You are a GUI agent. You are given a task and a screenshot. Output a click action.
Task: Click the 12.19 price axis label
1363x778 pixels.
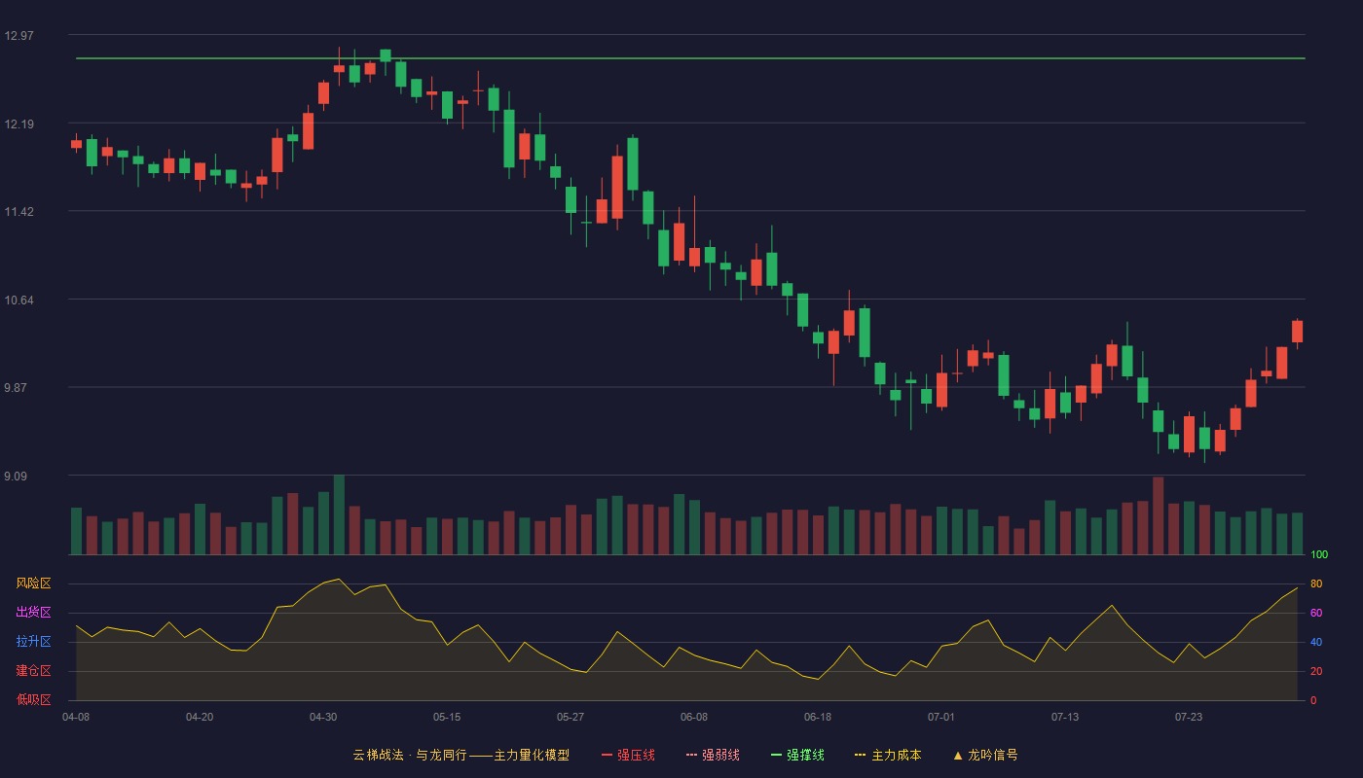tap(18, 124)
